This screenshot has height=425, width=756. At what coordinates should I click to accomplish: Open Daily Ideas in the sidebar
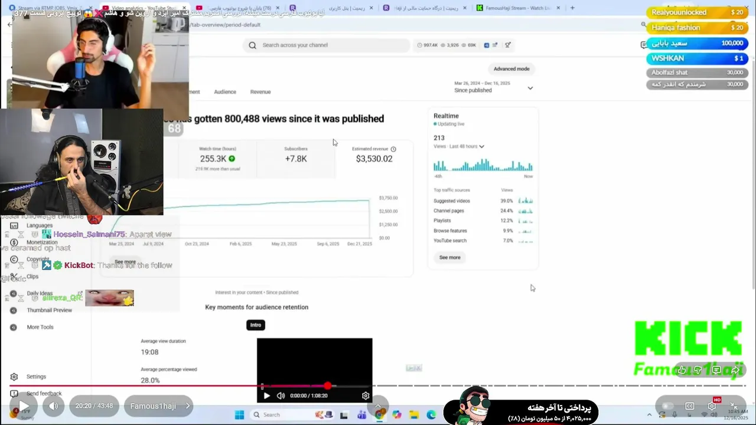(x=40, y=293)
